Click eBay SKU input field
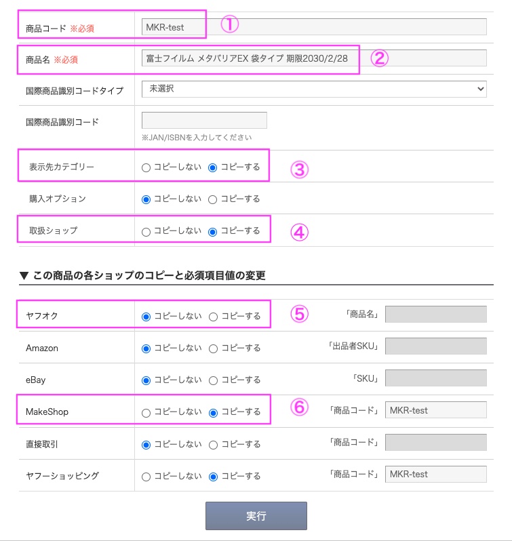Screen dimensions: 512x541 [x=435, y=378]
